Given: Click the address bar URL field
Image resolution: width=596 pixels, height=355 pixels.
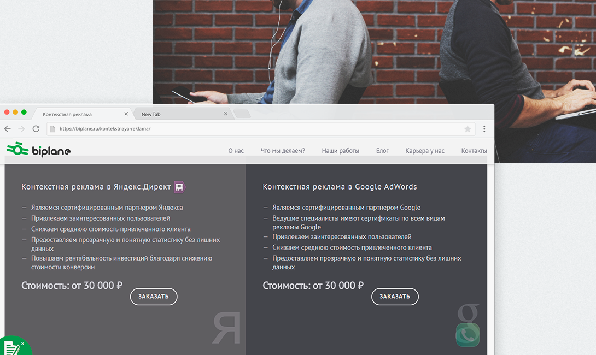Looking at the screenshot, I should pos(260,129).
